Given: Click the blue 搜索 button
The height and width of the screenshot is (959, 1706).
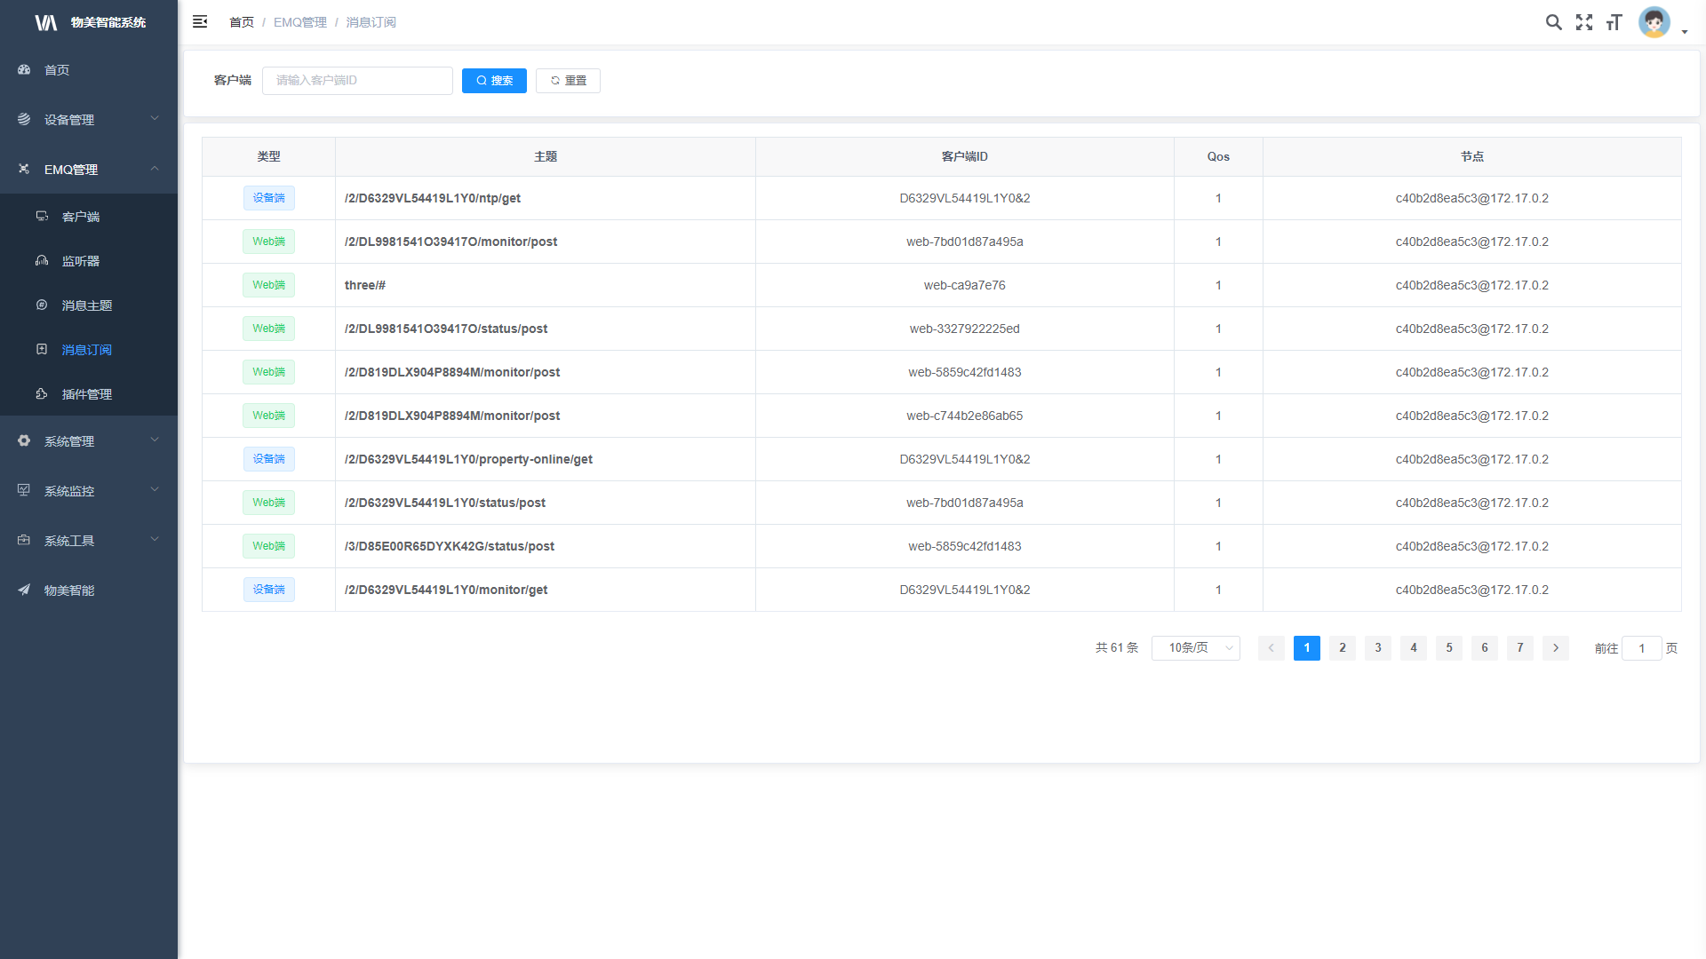Looking at the screenshot, I should point(494,81).
